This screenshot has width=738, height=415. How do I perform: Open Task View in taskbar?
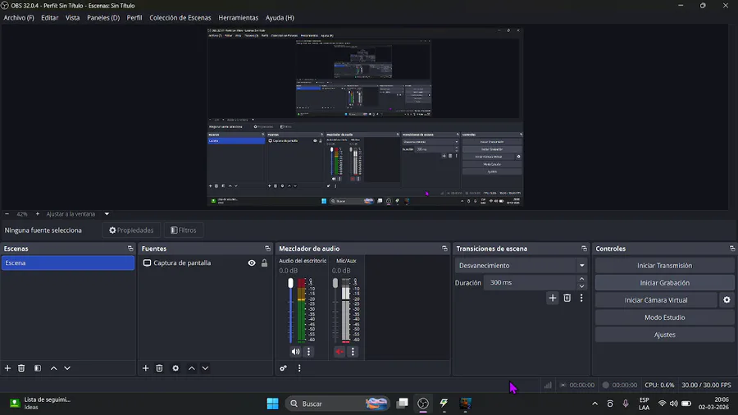[402, 404]
